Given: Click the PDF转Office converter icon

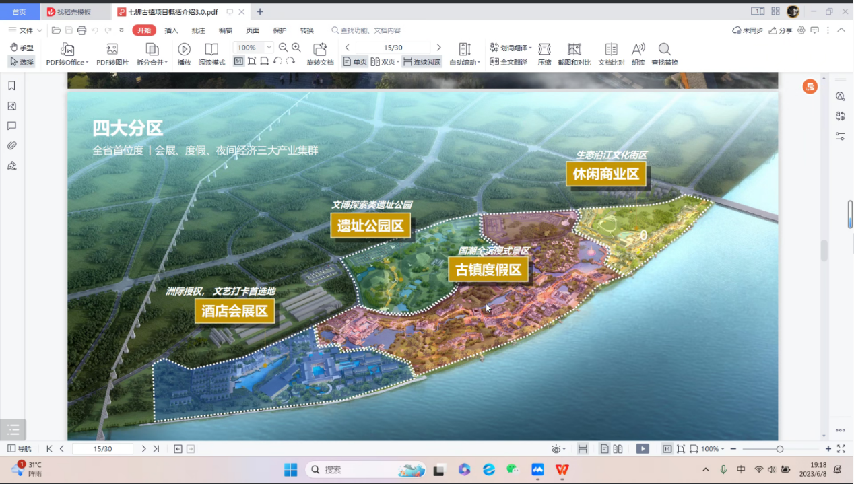Looking at the screenshot, I should [x=67, y=50].
